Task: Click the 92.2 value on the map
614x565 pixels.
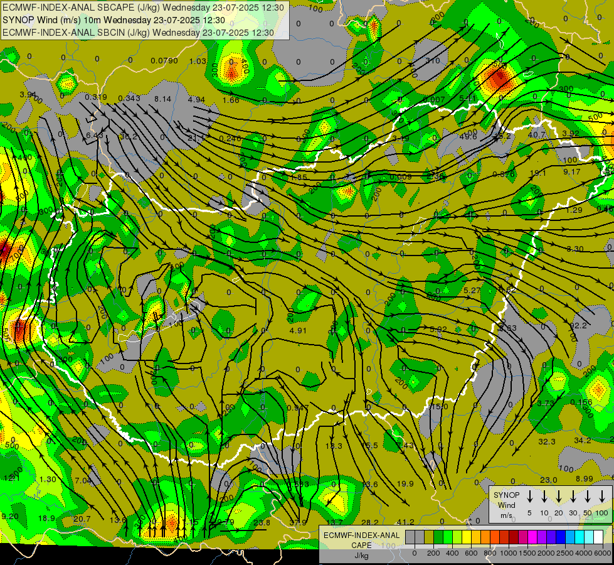Action: [x=578, y=326]
